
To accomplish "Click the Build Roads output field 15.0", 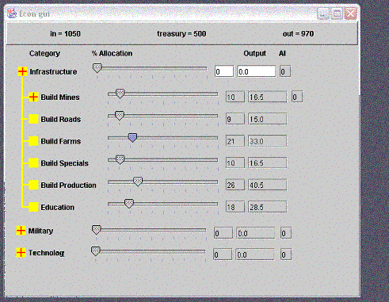I will click(267, 119).
